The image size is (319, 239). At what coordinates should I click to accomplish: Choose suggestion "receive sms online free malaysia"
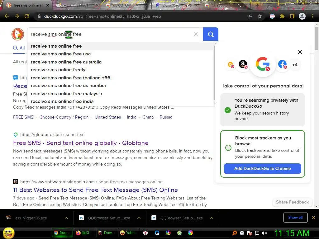point(121,93)
